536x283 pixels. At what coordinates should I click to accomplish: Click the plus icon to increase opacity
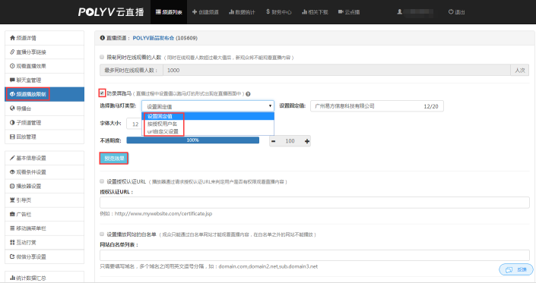click(x=307, y=141)
